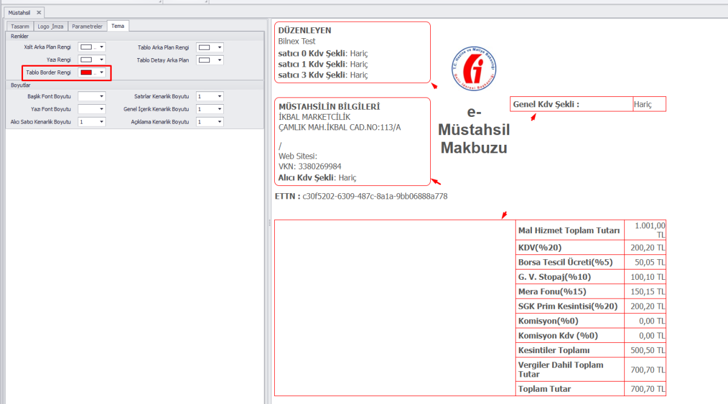728x404 pixels.
Task: Open Genel İçerik Kenarlık Boyutu dropdown
Action: 219,109
